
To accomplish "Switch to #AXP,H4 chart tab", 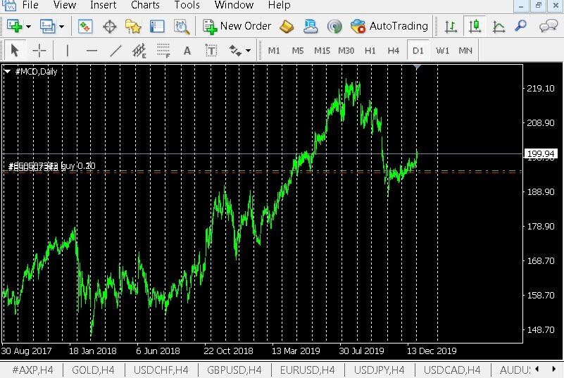I will click(32, 370).
